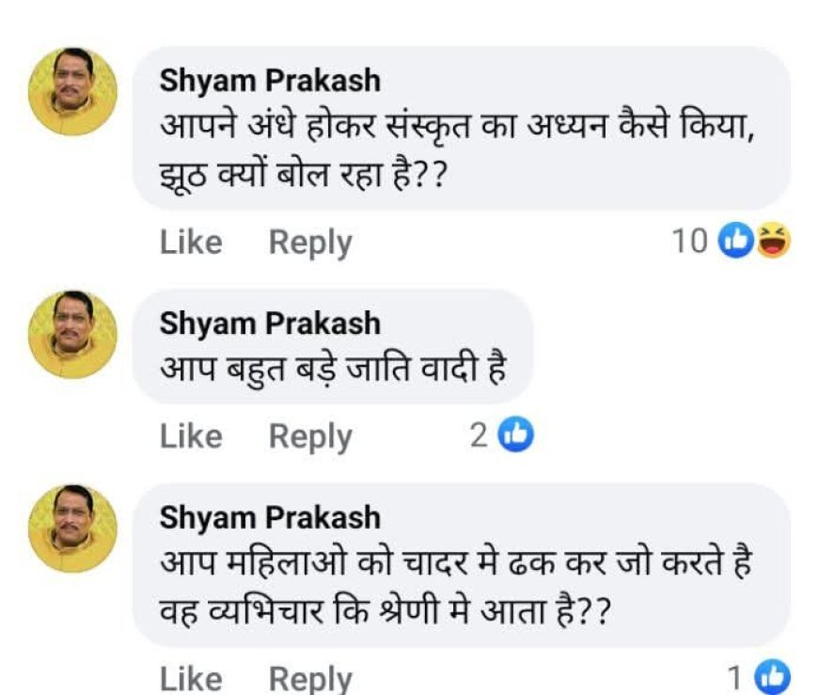Open Shyam Prakash name link above Sanskrit comment
The width and height of the screenshot is (818, 695).
click(270, 81)
